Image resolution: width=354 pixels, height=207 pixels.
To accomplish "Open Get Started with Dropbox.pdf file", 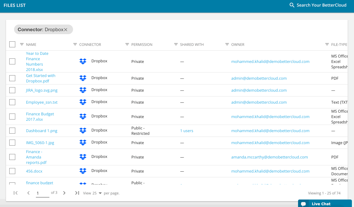I will 40,78.
